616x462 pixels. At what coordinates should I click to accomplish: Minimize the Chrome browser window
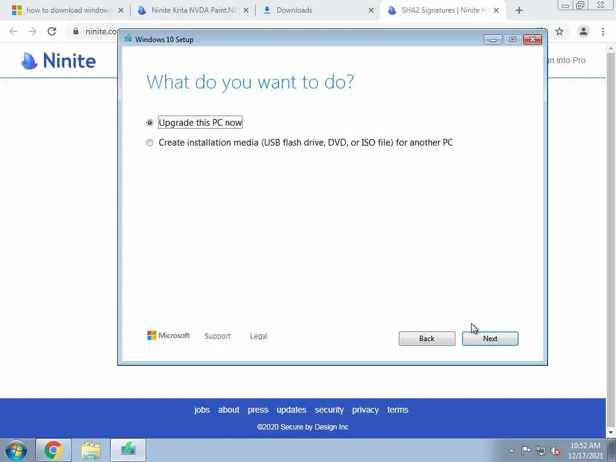pyautogui.click(x=565, y=5)
